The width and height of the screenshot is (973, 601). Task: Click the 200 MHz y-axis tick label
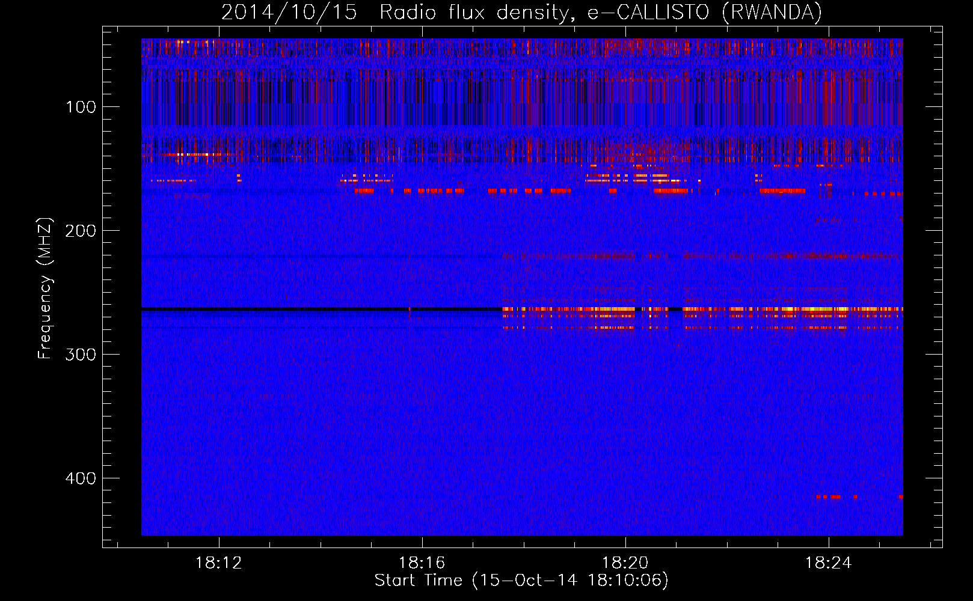coord(81,231)
